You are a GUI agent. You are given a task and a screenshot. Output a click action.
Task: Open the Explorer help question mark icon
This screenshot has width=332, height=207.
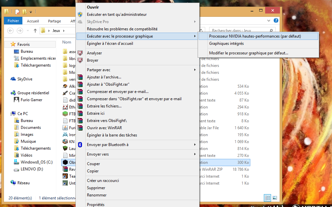(x=276, y=20)
